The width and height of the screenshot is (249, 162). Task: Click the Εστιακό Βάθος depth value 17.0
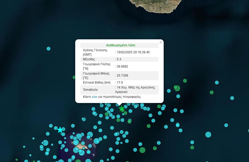point(120,83)
